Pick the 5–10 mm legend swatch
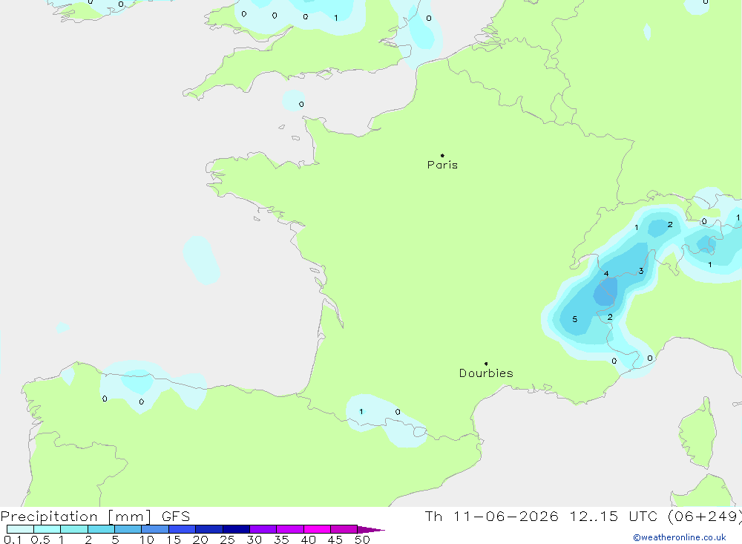 (x=128, y=529)
